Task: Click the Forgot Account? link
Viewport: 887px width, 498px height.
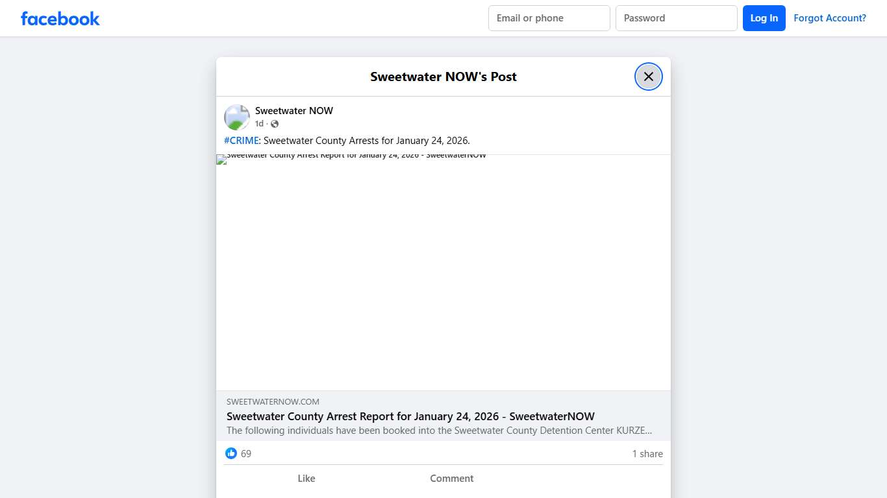Action: pyautogui.click(x=830, y=18)
